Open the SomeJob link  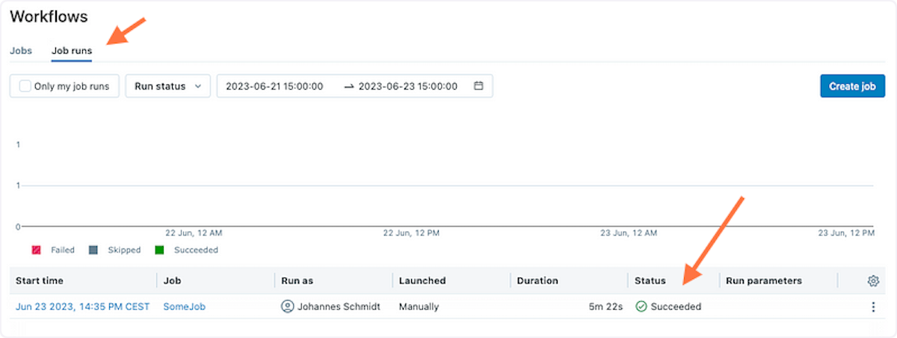[x=184, y=307]
